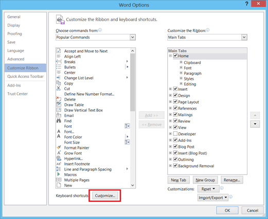
Task: Click the Font... dialog icon
Action: click(x=59, y=131)
